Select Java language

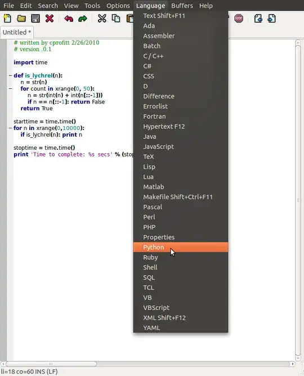(x=181, y=137)
